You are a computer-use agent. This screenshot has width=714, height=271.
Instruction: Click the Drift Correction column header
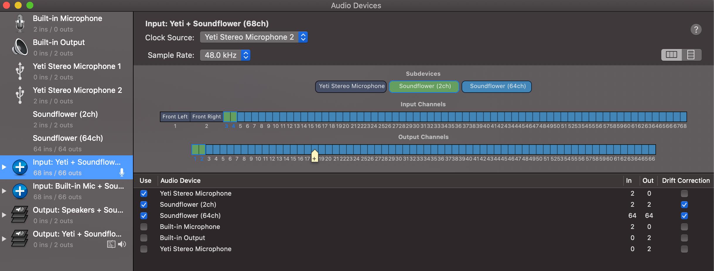(686, 180)
